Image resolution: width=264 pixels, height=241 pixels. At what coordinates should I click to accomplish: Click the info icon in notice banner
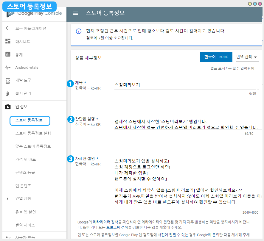79,31
